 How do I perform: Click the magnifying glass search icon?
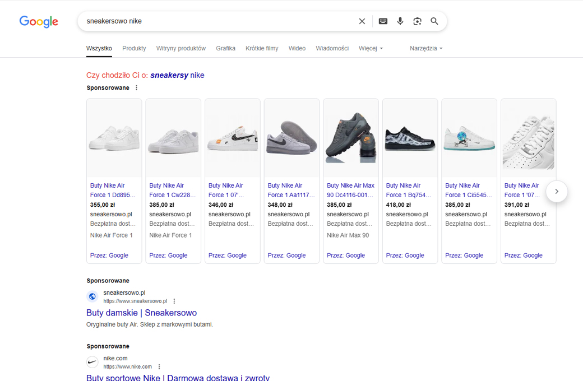[x=434, y=21]
